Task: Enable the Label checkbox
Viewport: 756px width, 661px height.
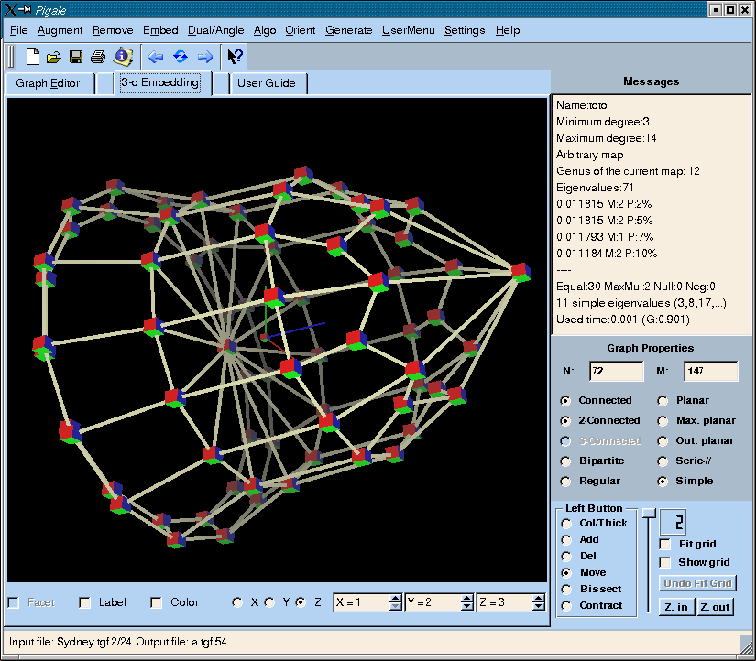Action: pyautogui.click(x=85, y=602)
